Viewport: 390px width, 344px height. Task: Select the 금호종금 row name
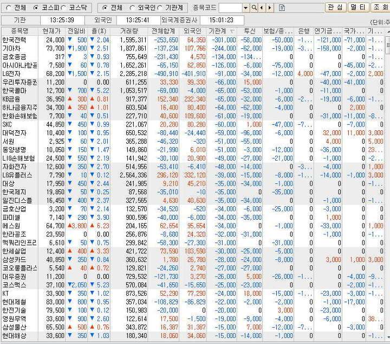14,57
